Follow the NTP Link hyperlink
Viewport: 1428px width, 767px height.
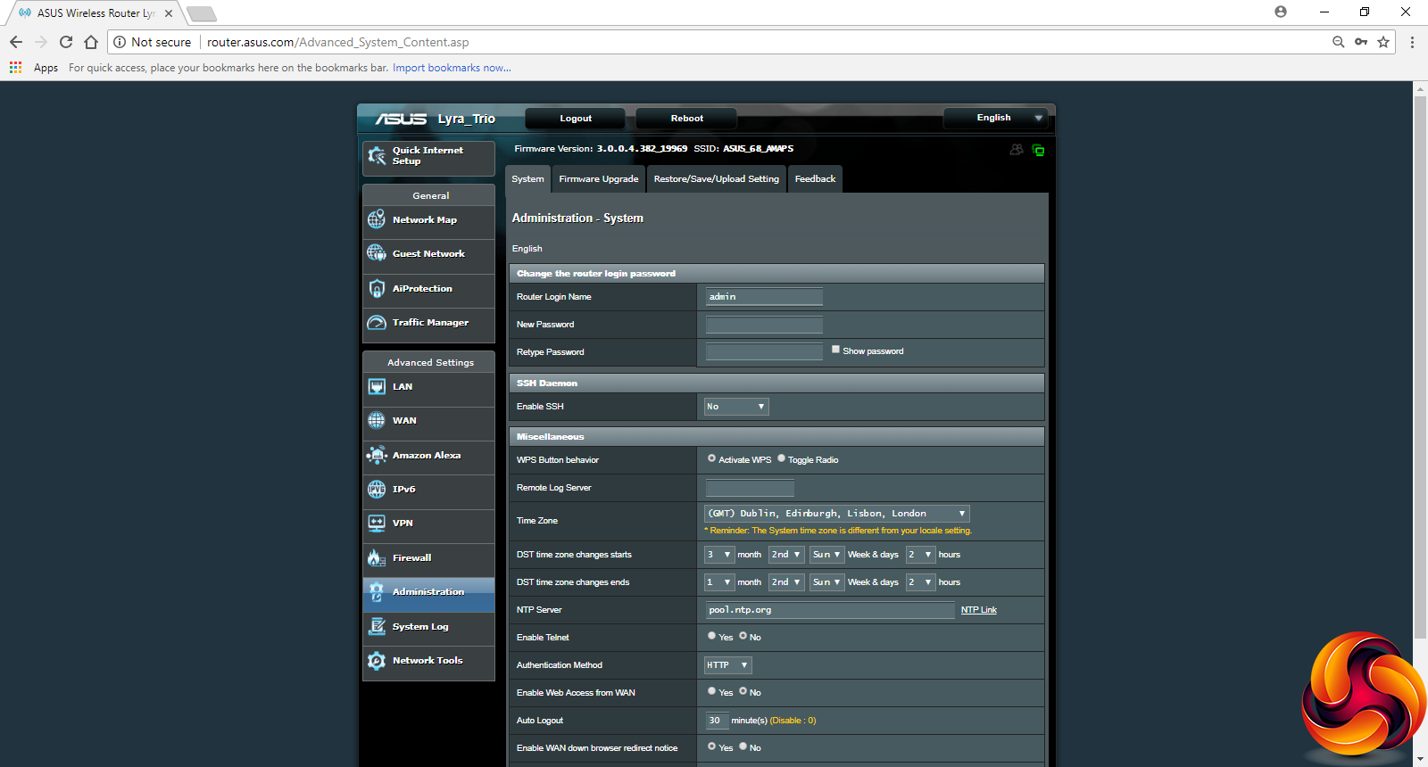click(978, 610)
